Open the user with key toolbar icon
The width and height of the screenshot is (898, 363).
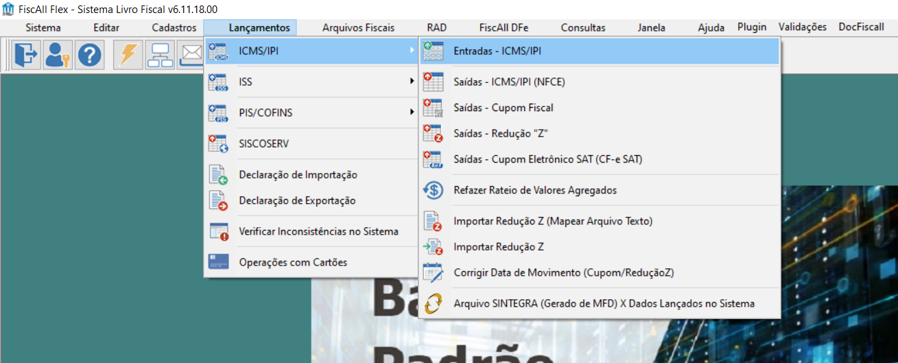(58, 55)
